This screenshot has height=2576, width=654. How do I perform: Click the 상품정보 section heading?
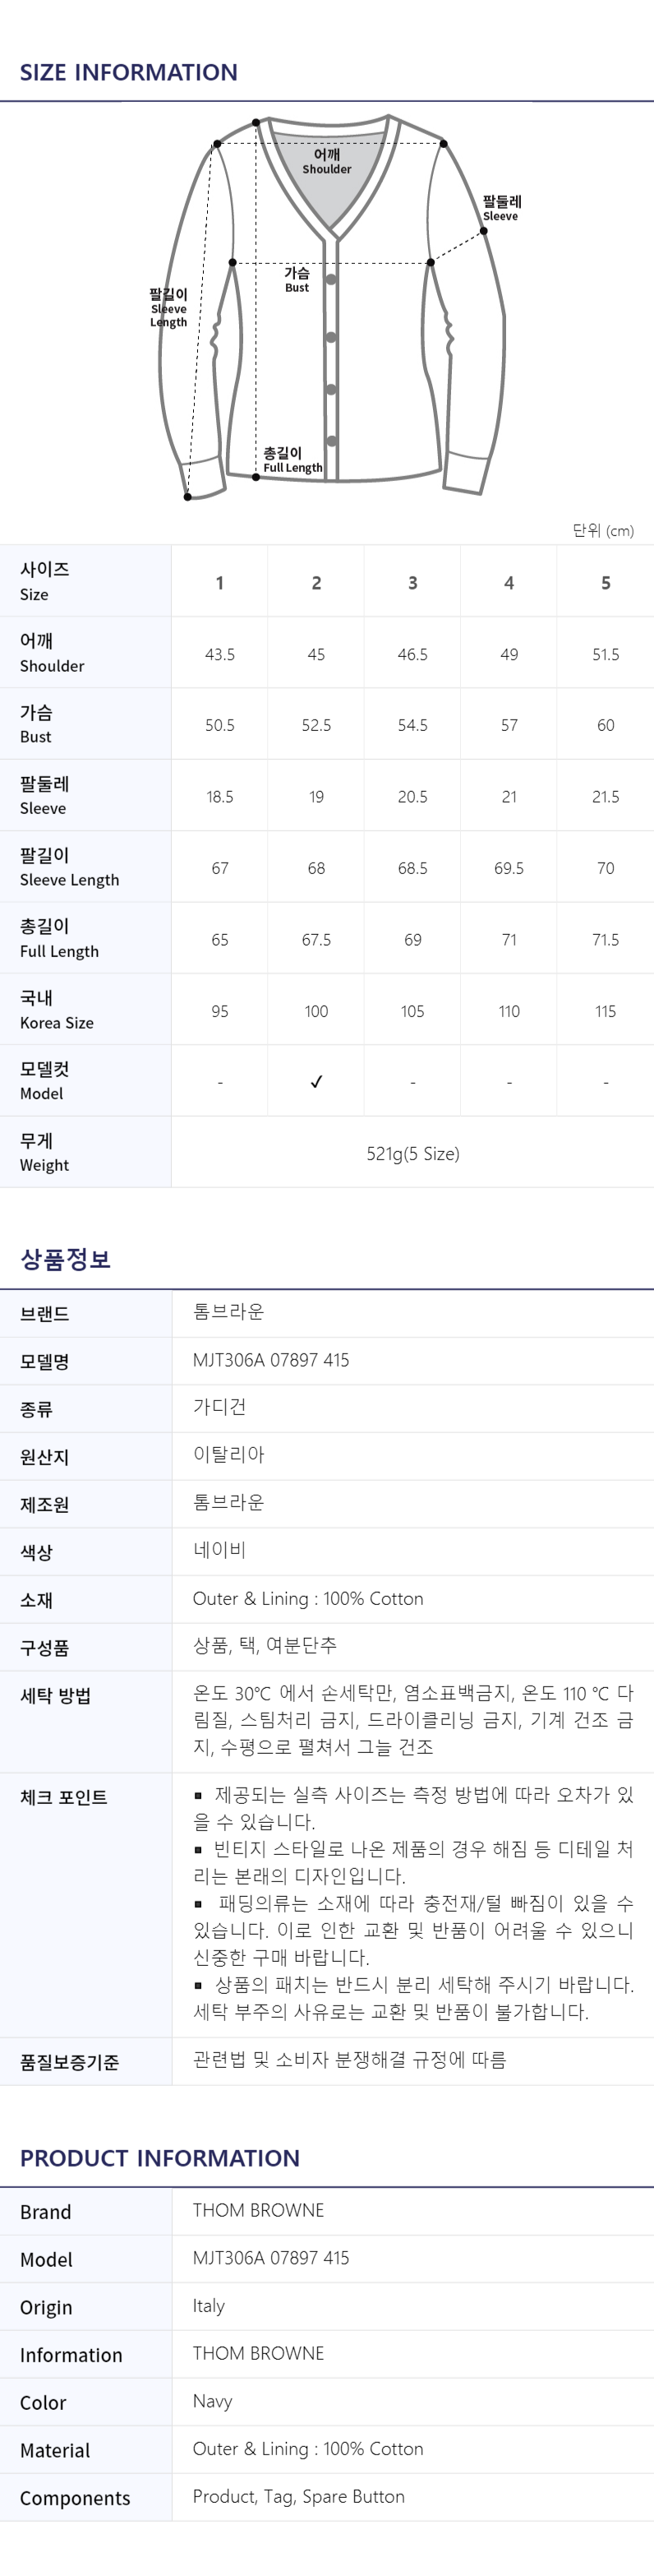point(65,1259)
